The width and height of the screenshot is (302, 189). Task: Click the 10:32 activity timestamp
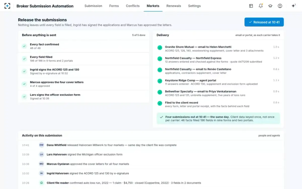pos(25,173)
